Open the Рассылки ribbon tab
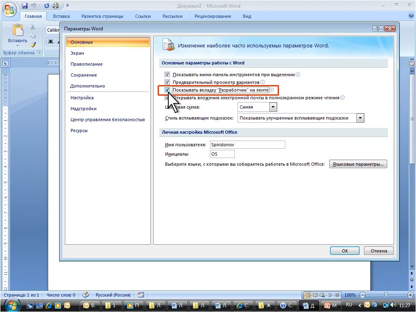This screenshot has height=312, width=416. 172,16
